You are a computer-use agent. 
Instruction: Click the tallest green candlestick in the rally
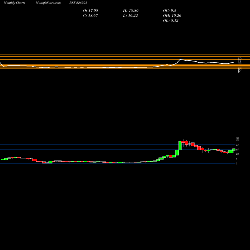[x=180, y=146]
